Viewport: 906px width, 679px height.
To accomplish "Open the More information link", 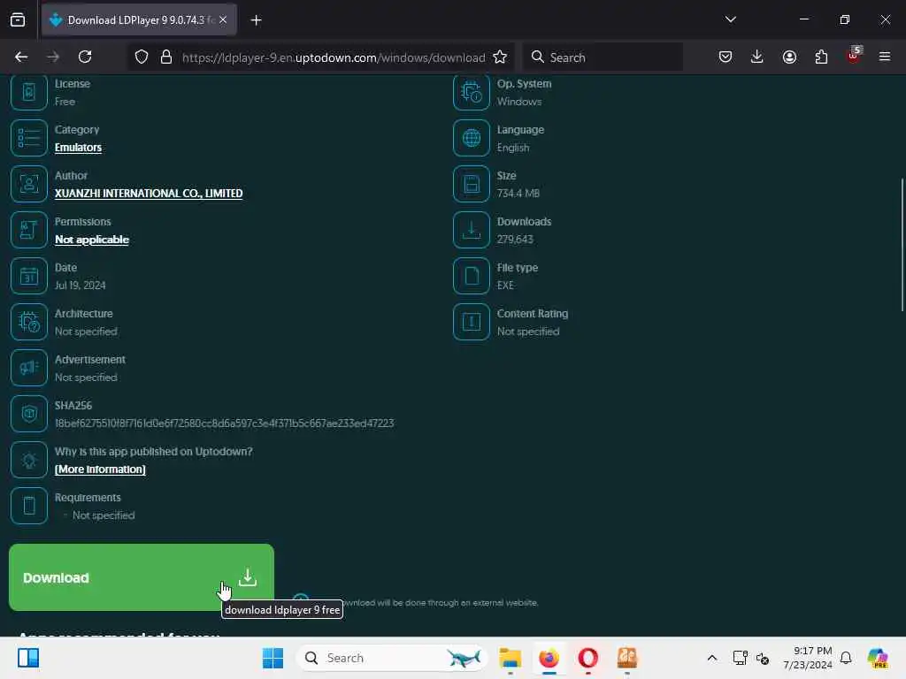I will click(100, 469).
